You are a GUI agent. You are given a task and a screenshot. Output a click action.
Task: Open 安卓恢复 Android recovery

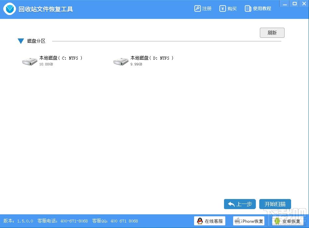coord(288,221)
